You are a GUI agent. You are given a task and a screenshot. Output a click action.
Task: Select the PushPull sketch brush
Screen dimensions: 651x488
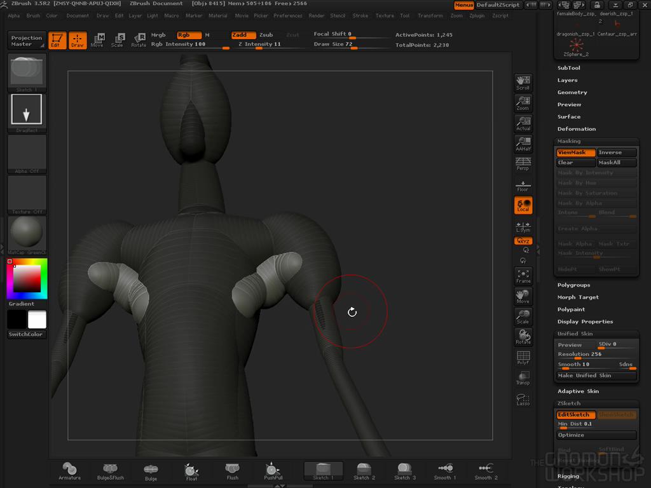[x=272, y=471]
